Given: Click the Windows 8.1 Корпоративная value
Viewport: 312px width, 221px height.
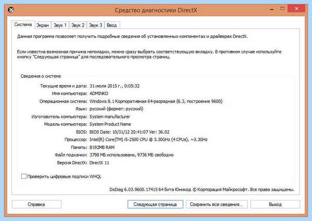Looking at the screenshot, I should (x=156, y=101).
